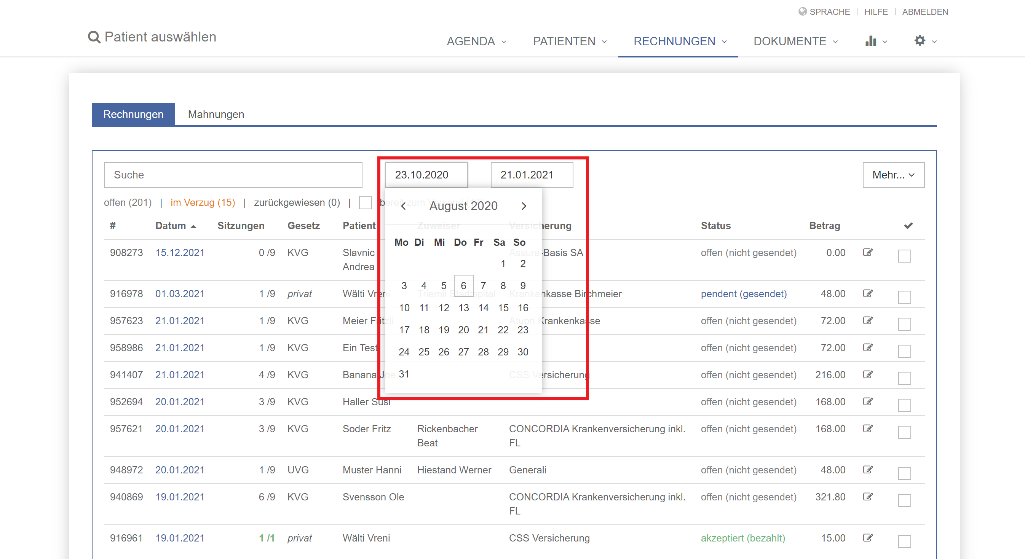This screenshot has height=559, width=1025.
Task: Edit invoice 958986 with pencil icon
Action: [x=868, y=347]
